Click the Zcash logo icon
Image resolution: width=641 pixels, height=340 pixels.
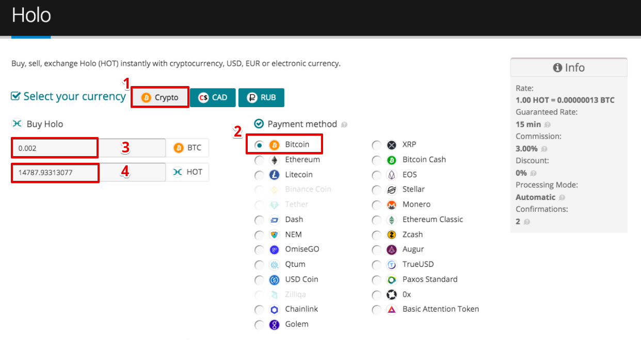tap(392, 235)
